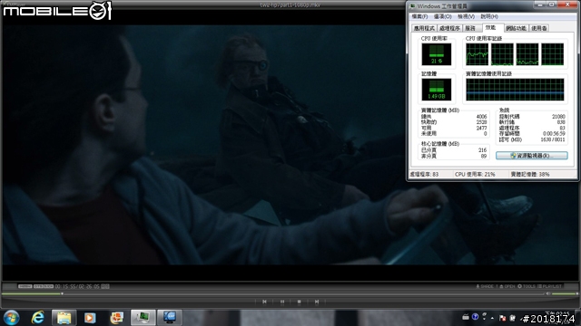Pause the video playback
The image size is (581, 326).
(282, 302)
